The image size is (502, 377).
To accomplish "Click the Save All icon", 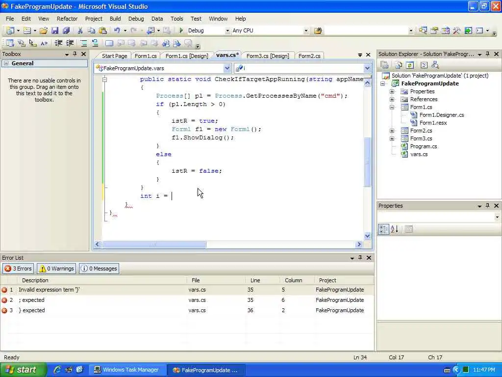I will click(66, 30).
